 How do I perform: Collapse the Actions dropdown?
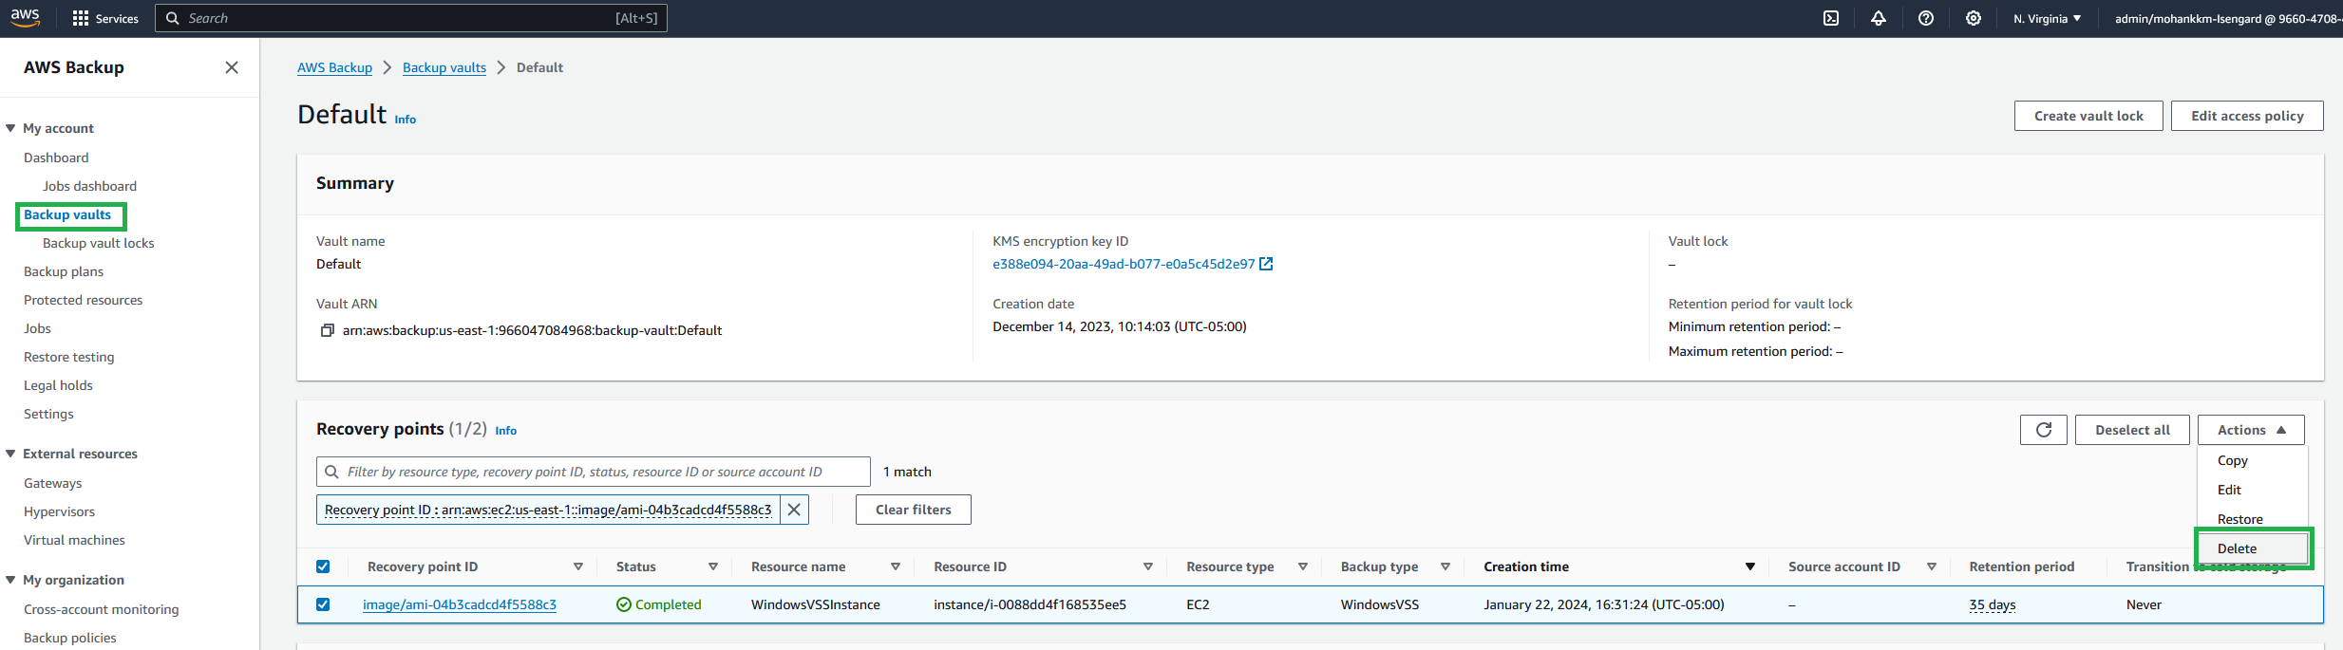(2251, 430)
